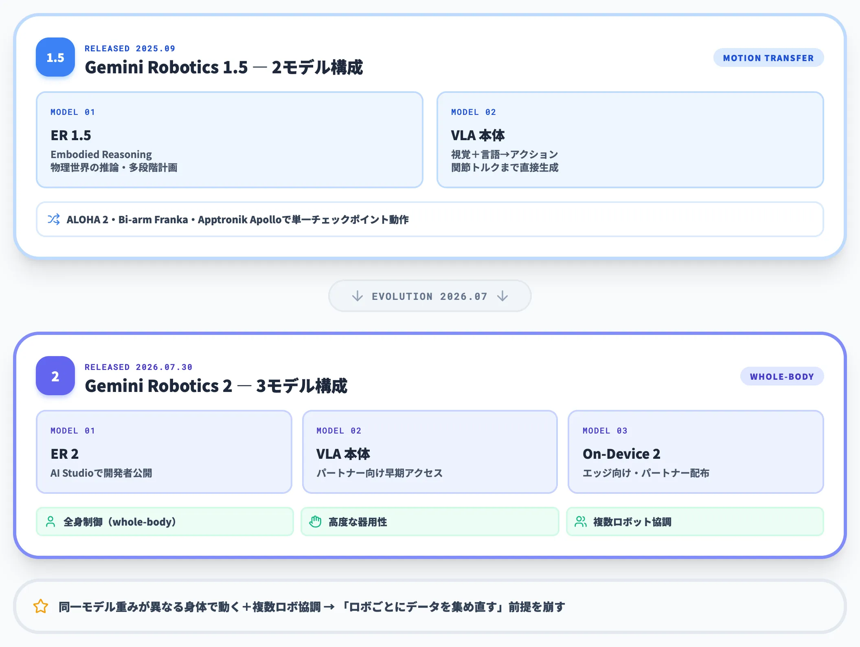The height and width of the screenshot is (647, 860).
Task: Click the 視覚＋言語→アクション text
Action: coord(505,154)
